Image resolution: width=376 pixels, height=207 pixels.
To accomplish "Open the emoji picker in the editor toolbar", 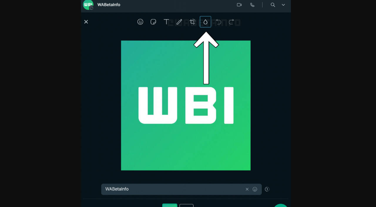I will pos(140,21).
